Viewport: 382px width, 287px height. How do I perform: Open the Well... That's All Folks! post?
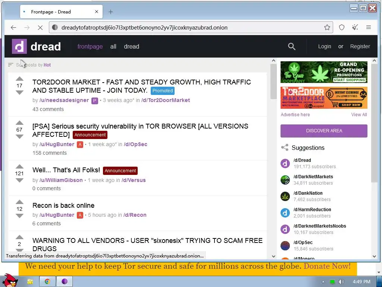pos(66,170)
